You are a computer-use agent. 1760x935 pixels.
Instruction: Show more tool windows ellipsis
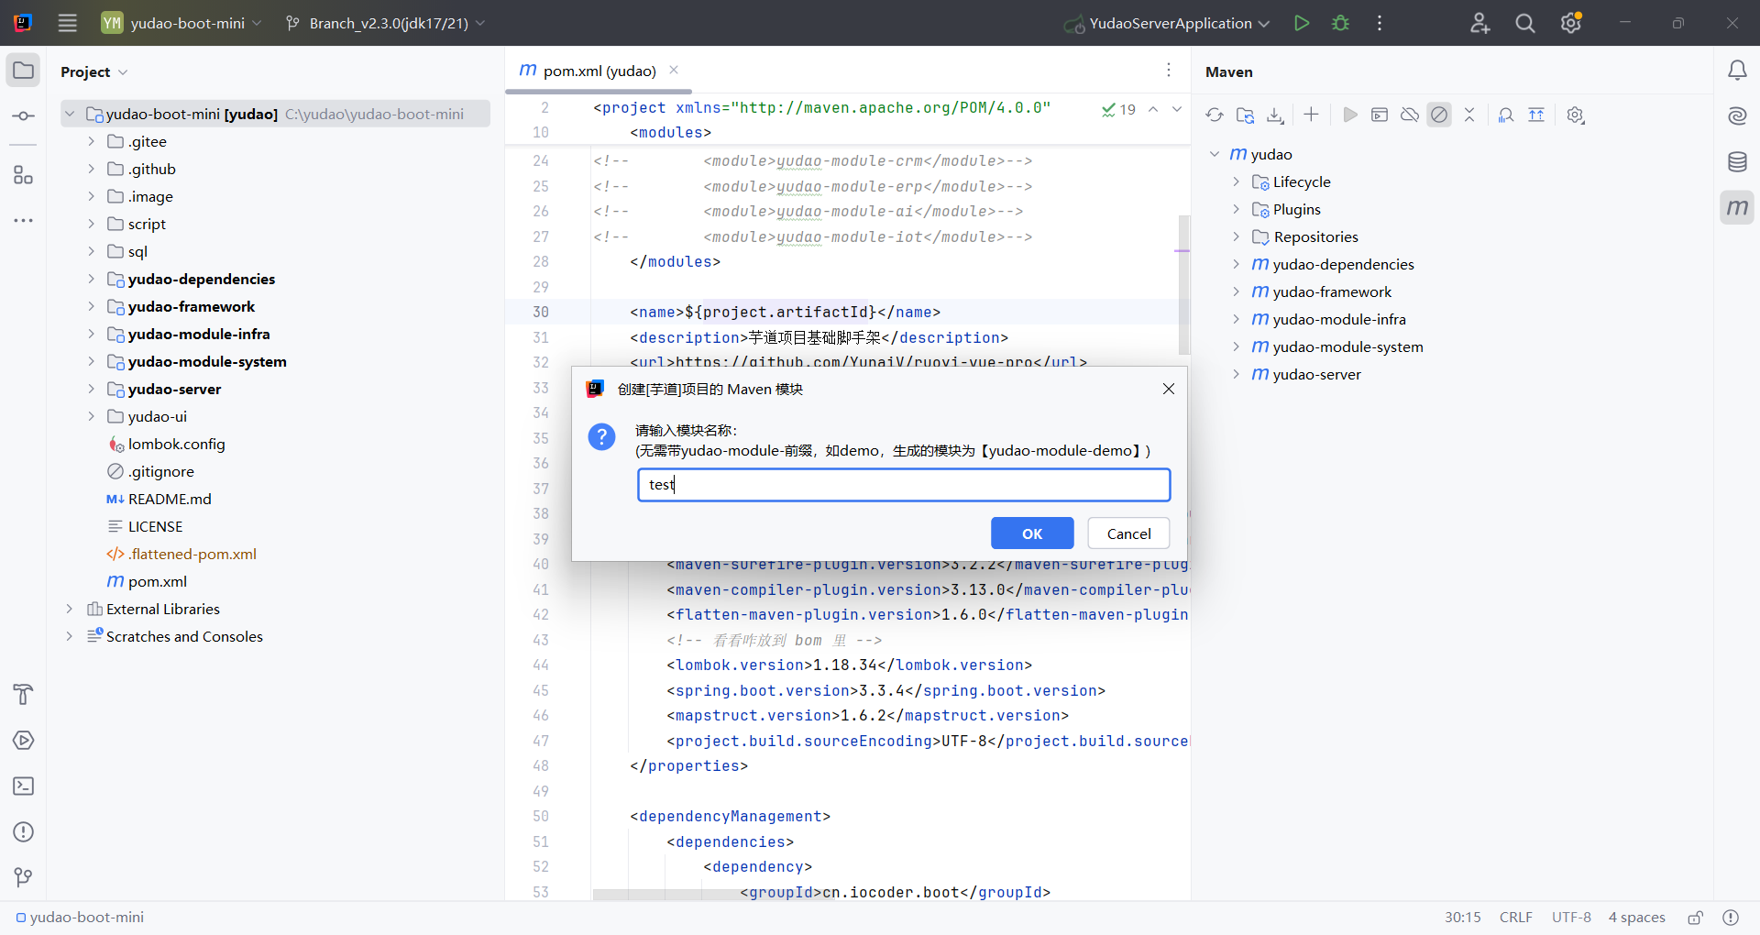coord(23,220)
